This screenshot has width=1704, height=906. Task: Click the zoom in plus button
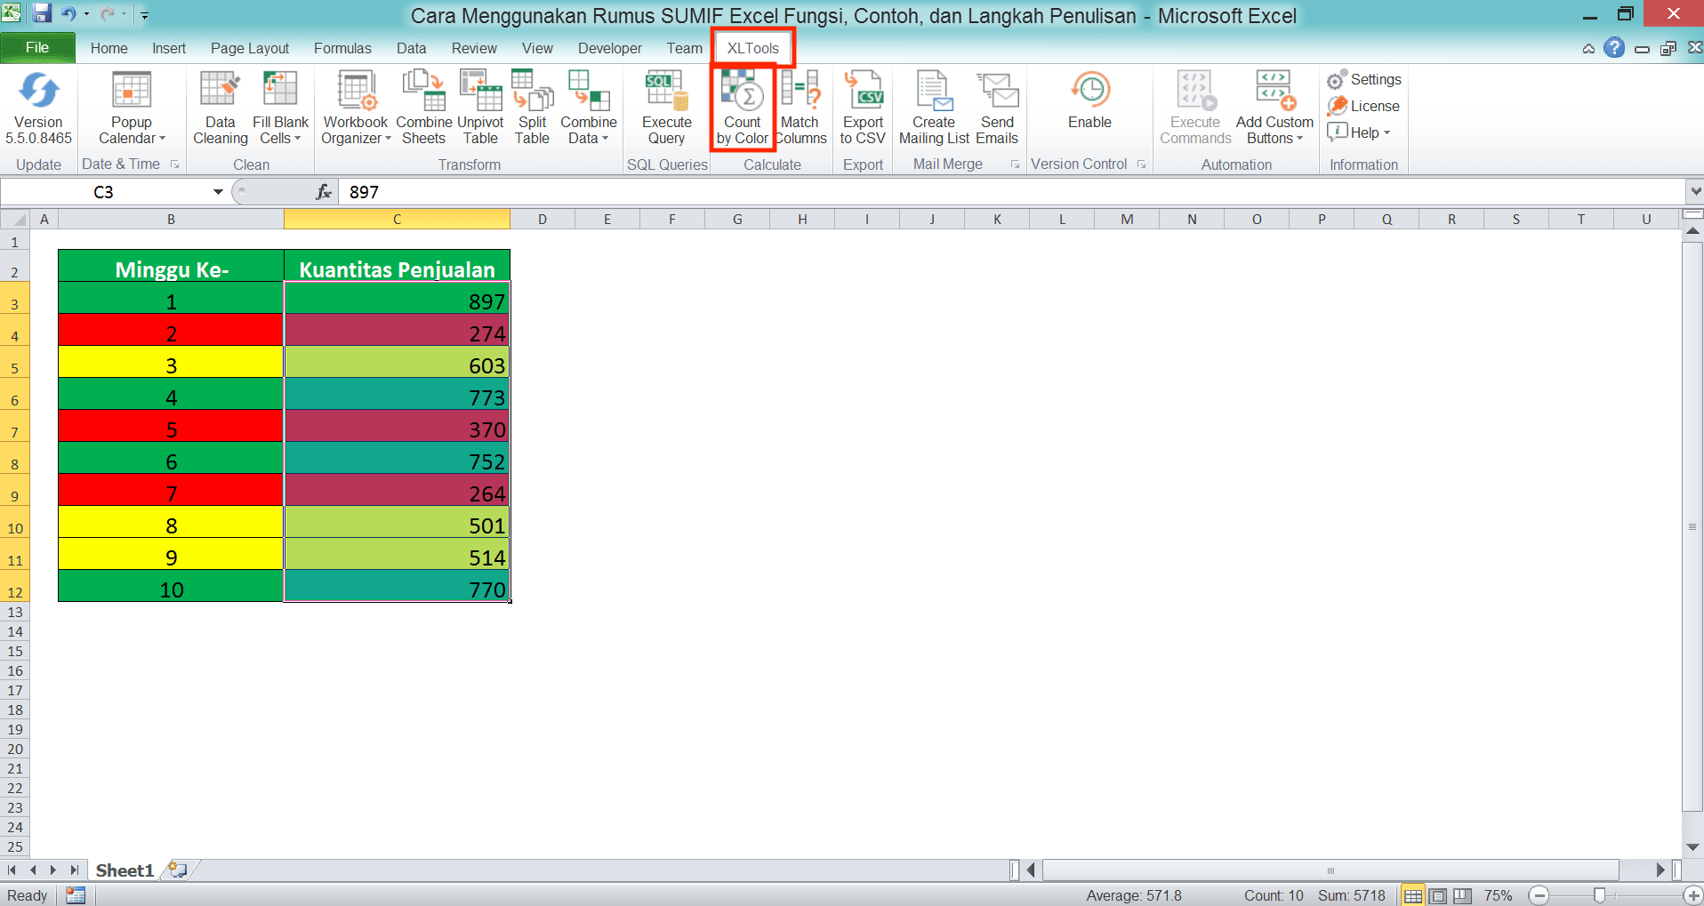(1692, 895)
